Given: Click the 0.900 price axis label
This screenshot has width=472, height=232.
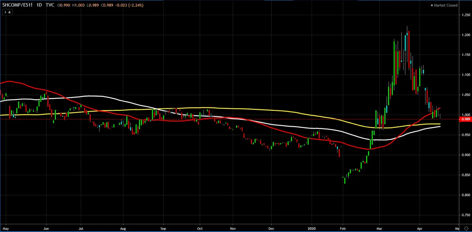Looking at the screenshot, I should (466, 155).
